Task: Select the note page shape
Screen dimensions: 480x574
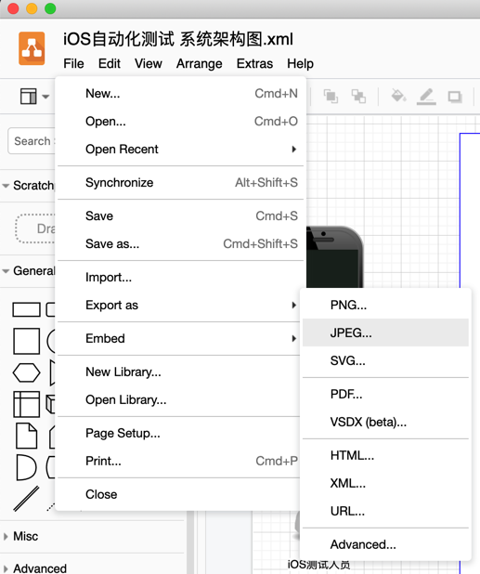Action: click(27, 436)
